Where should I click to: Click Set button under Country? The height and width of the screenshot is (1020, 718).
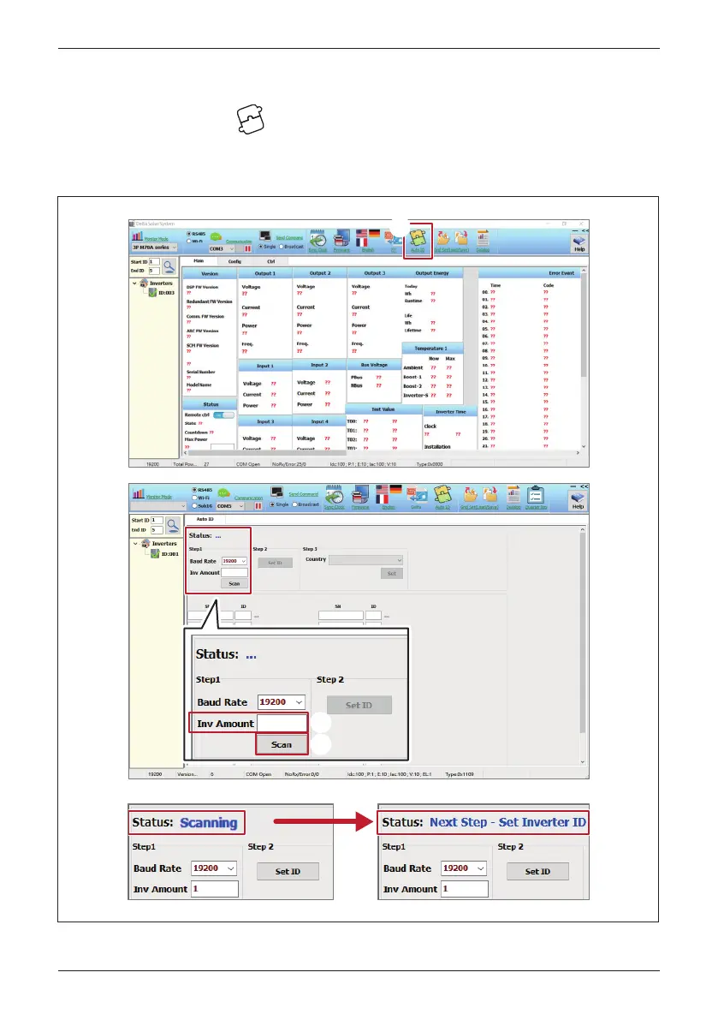(392, 573)
